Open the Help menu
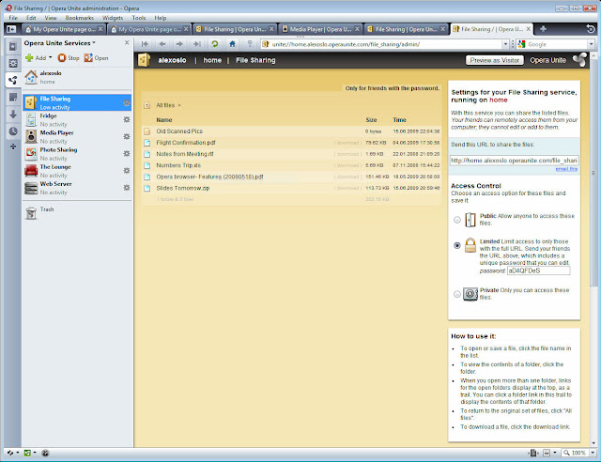The width and height of the screenshot is (601, 462). coord(161,18)
